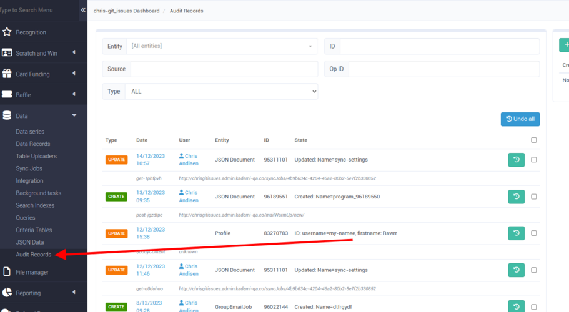The image size is (569, 312).
Task: Click the green plus button at right
Action: point(564,45)
